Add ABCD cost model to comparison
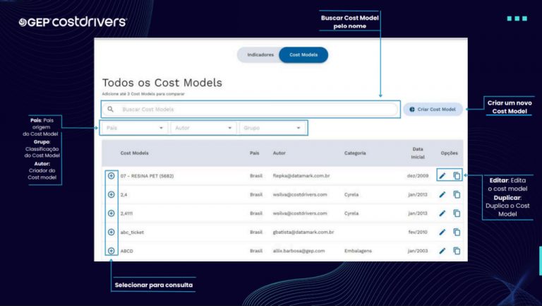This screenshot has width=542, height=306. coord(112,251)
